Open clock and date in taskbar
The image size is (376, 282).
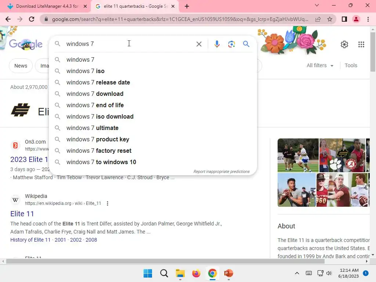pyautogui.click(x=349, y=273)
